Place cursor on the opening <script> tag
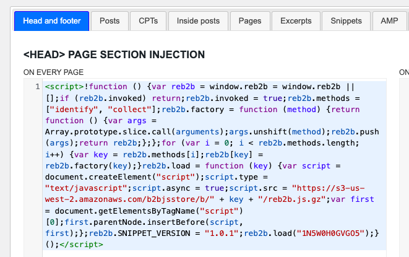409x257 pixels. [x=65, y=87]
